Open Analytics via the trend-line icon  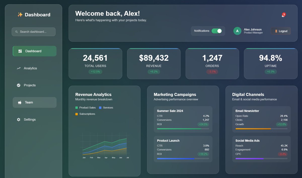coord(18,68)
